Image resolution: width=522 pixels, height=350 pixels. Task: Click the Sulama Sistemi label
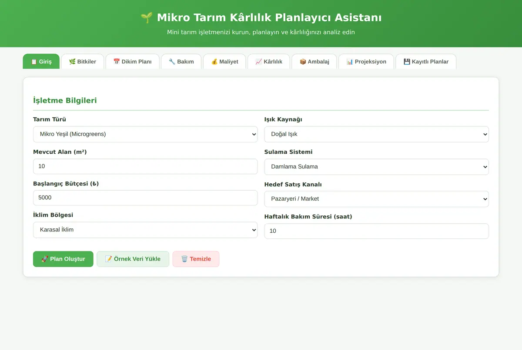click(288, 152)
